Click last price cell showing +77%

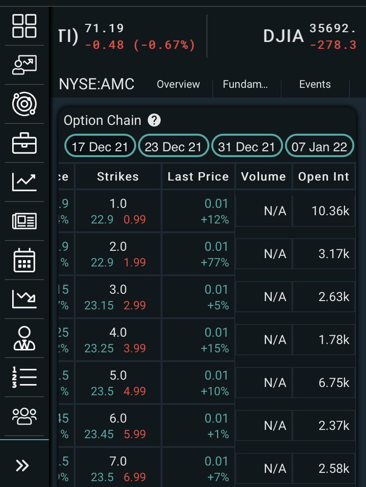pos(198,254)
